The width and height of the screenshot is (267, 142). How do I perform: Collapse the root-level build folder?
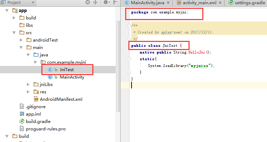(x=7, y=136)
